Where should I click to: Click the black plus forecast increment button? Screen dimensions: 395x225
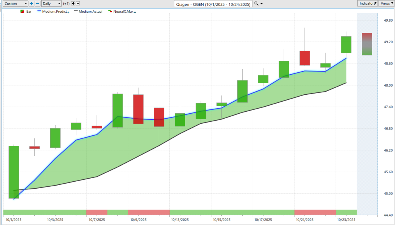73,3
